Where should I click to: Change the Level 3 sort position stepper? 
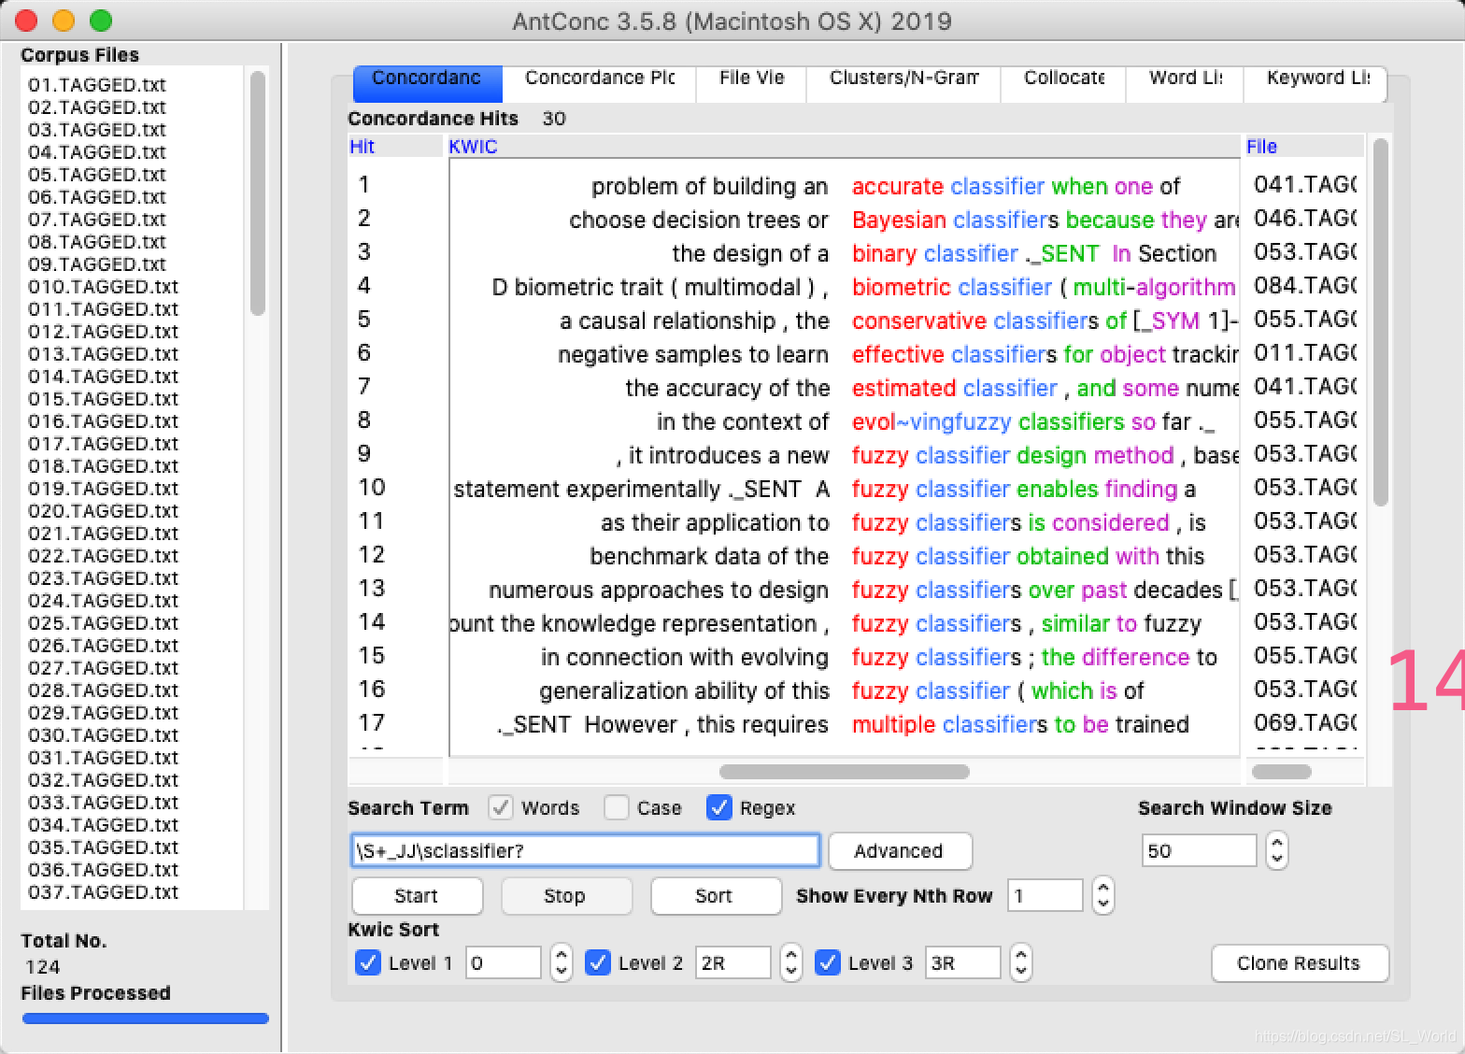(1021, 962)
